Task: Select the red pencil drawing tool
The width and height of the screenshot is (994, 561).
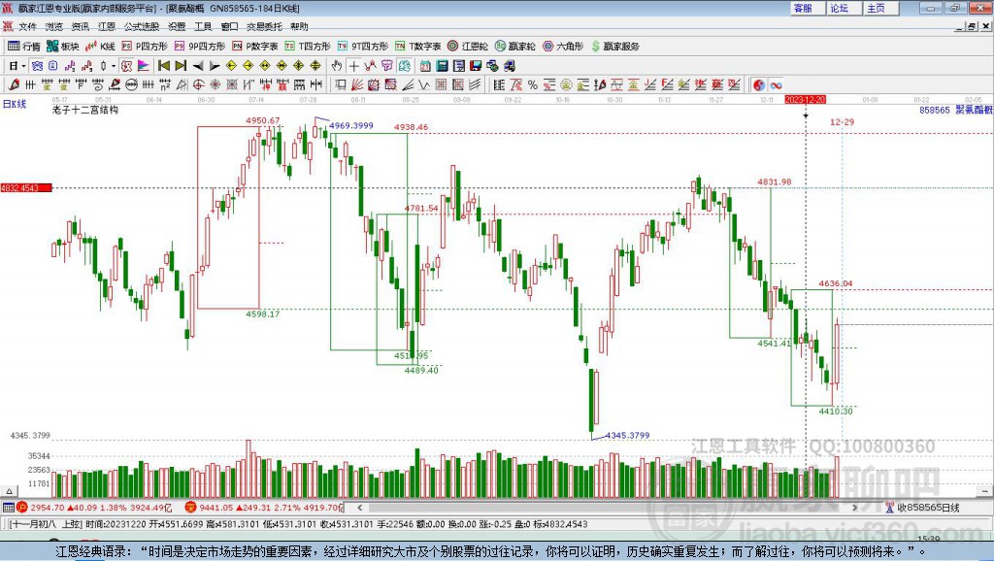Action: click(14, 85)
